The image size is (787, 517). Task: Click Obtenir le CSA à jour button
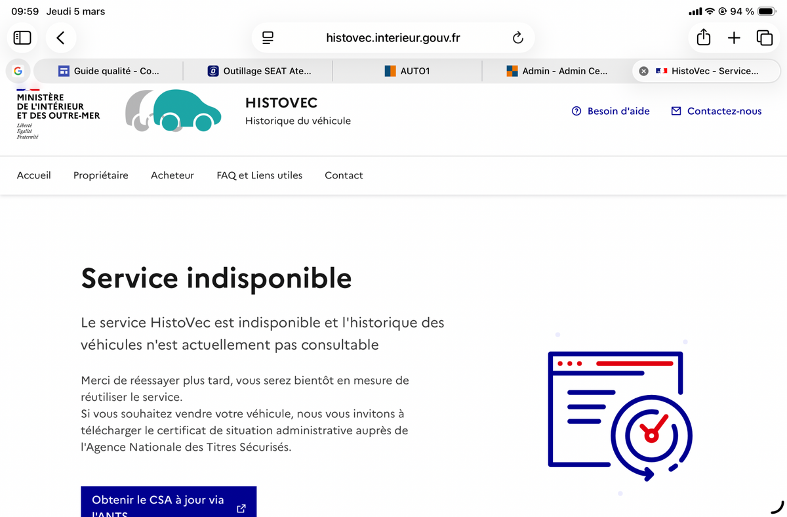[x=169, y=503]
